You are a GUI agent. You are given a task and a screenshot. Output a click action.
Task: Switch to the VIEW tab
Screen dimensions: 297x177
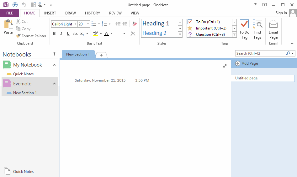(x=135, y=13)
